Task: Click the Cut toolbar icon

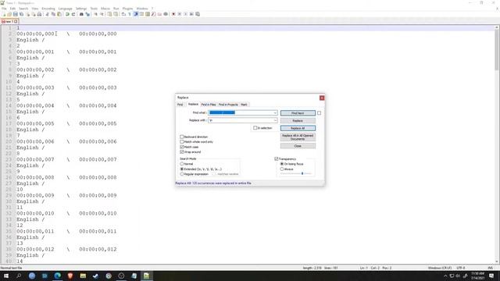Action: click(x=47, y=14)
